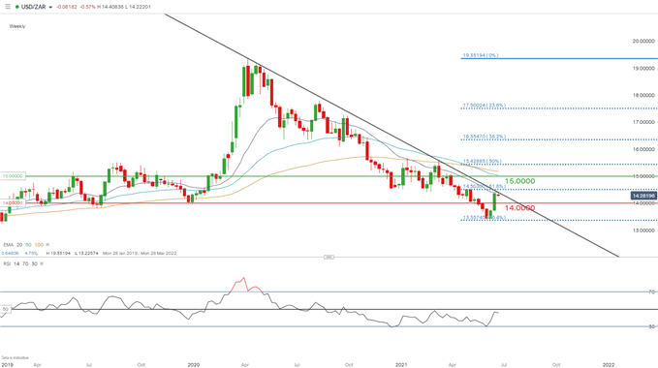Expand the USD/ZAR instrument dropdown arrow

click(50, 7)
